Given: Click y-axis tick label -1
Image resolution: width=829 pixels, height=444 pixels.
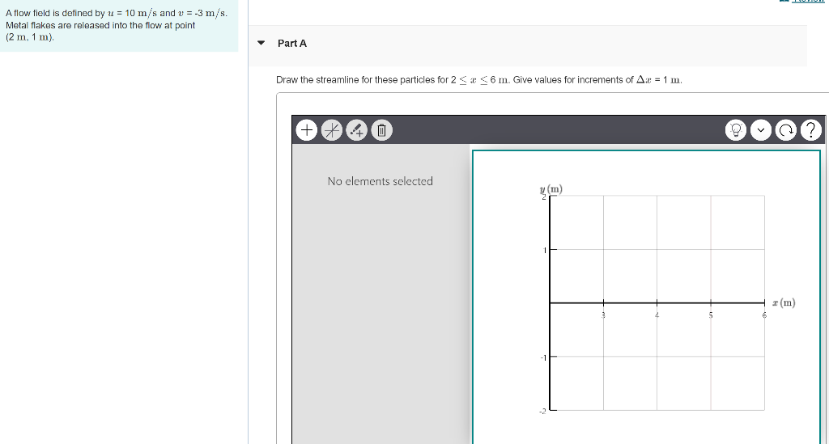Looking at the screenshot, I should (x=543, y=357).
